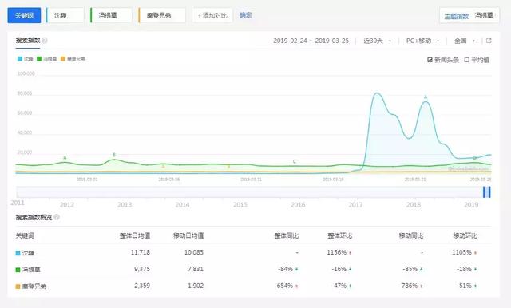Click news marker C on the chart
511x308 pixels.
point(295,161)
